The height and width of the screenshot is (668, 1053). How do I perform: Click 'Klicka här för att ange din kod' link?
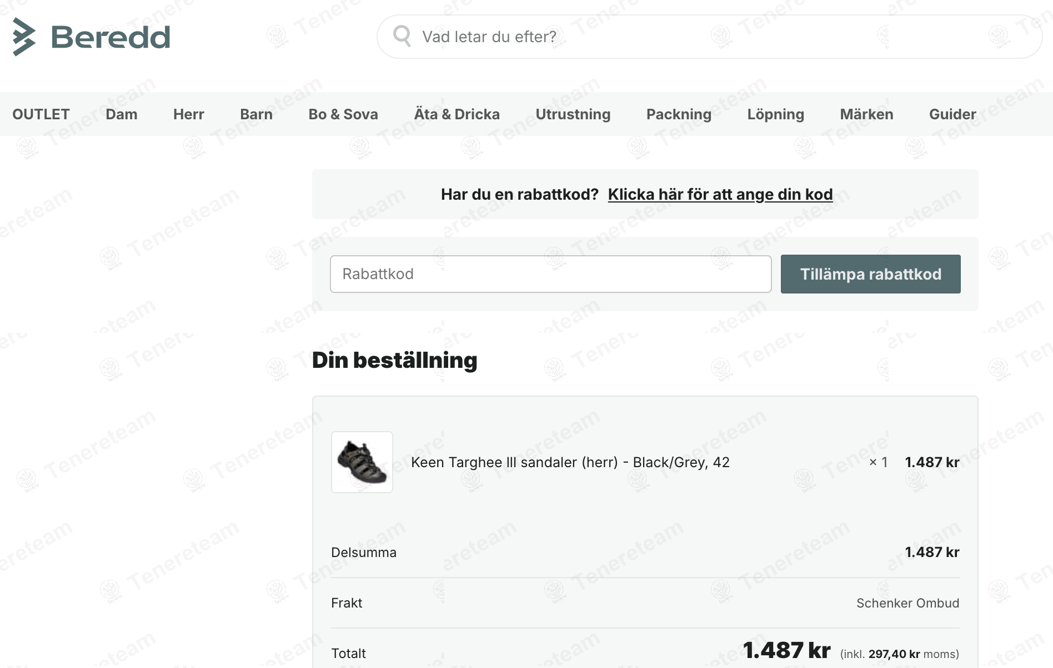[x=720, y=194]
